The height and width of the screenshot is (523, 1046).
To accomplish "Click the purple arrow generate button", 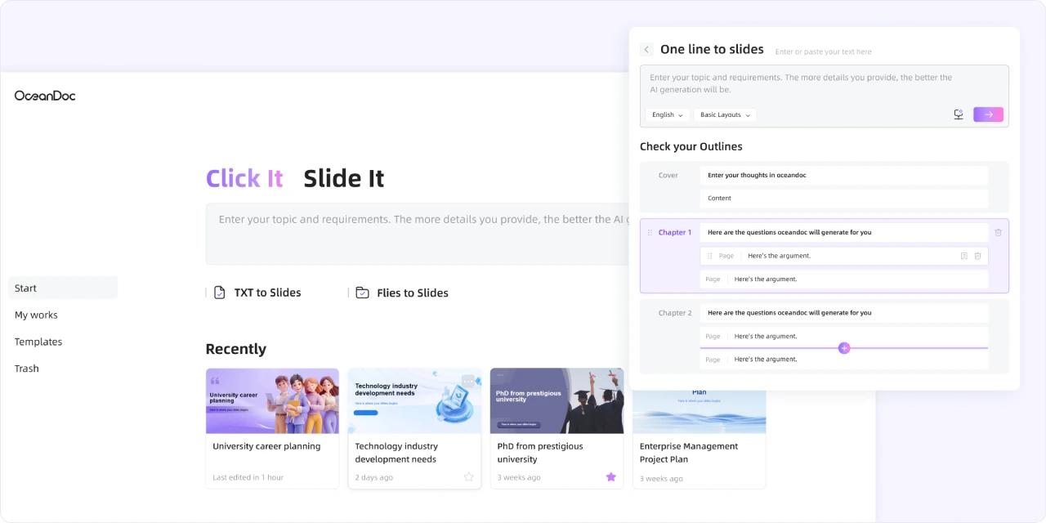I will (988, 114).
